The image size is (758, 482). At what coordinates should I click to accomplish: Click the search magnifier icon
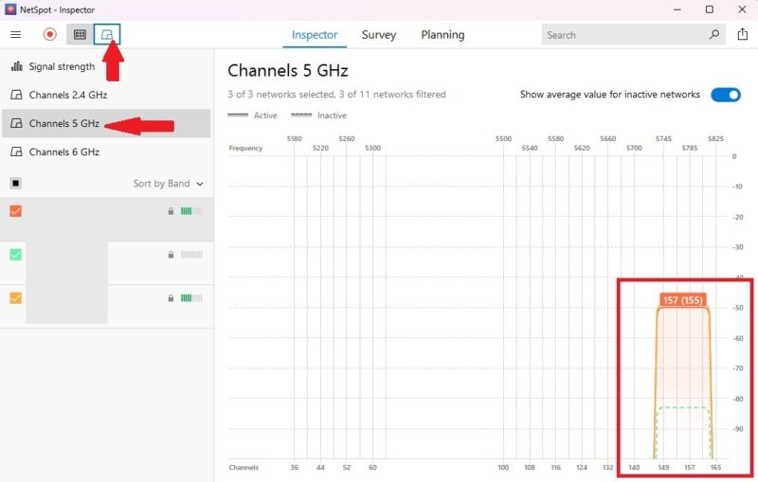(714, 35)
